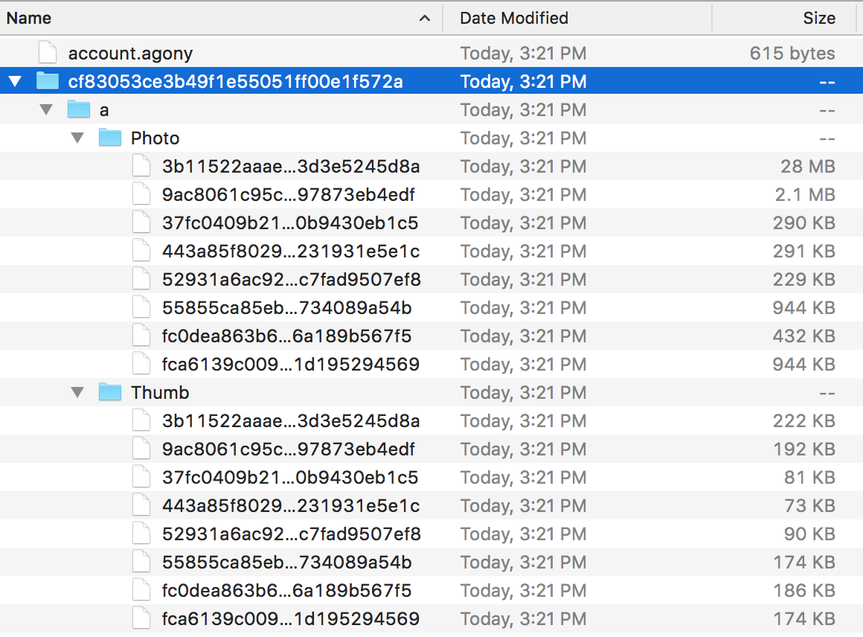Click the '432 KB' size value
This screenshot has width=863, height=637.
pyautogui.click(x=803, y=336)
